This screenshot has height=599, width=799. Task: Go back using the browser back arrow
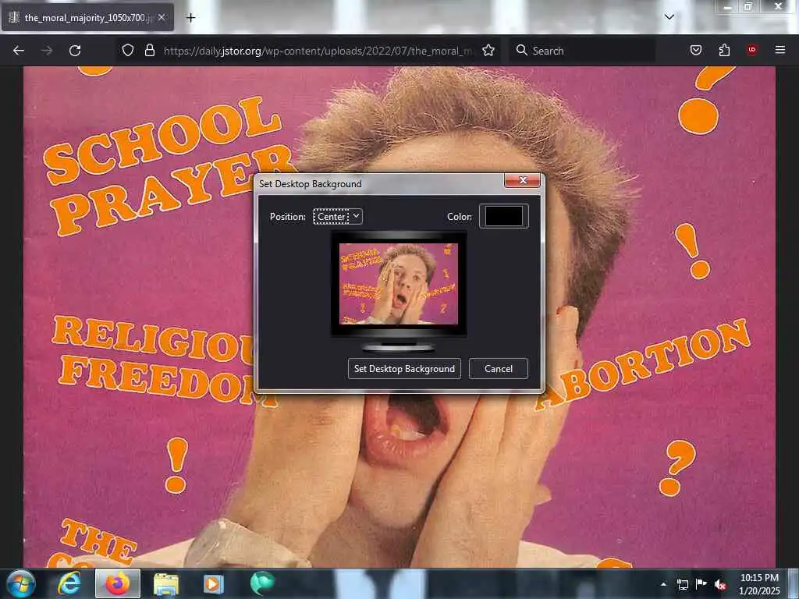point(19,51)
